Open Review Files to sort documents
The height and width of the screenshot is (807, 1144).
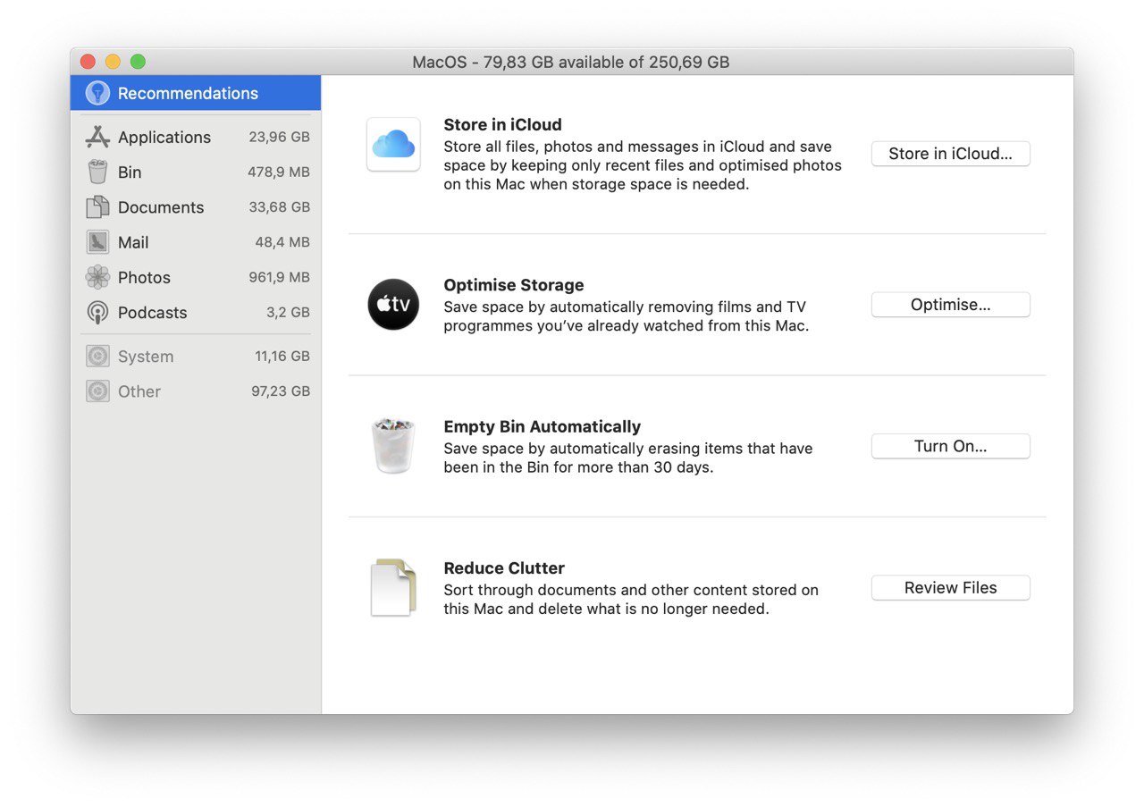click(x=950, y=587)
